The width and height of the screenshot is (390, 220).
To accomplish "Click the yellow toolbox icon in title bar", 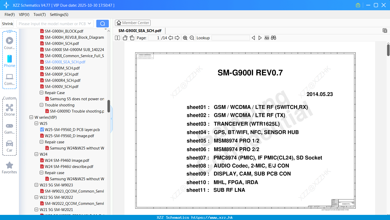I will pyautogui.click(x=358, y=5).
